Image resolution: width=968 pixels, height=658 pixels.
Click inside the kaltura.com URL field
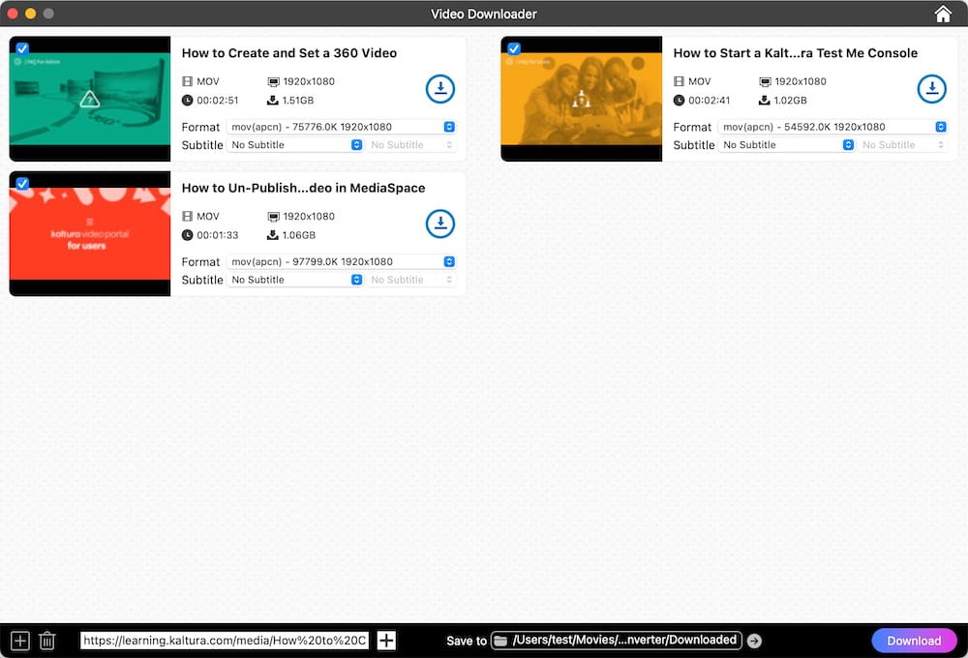pyautogui.click(x=223, y=640)
